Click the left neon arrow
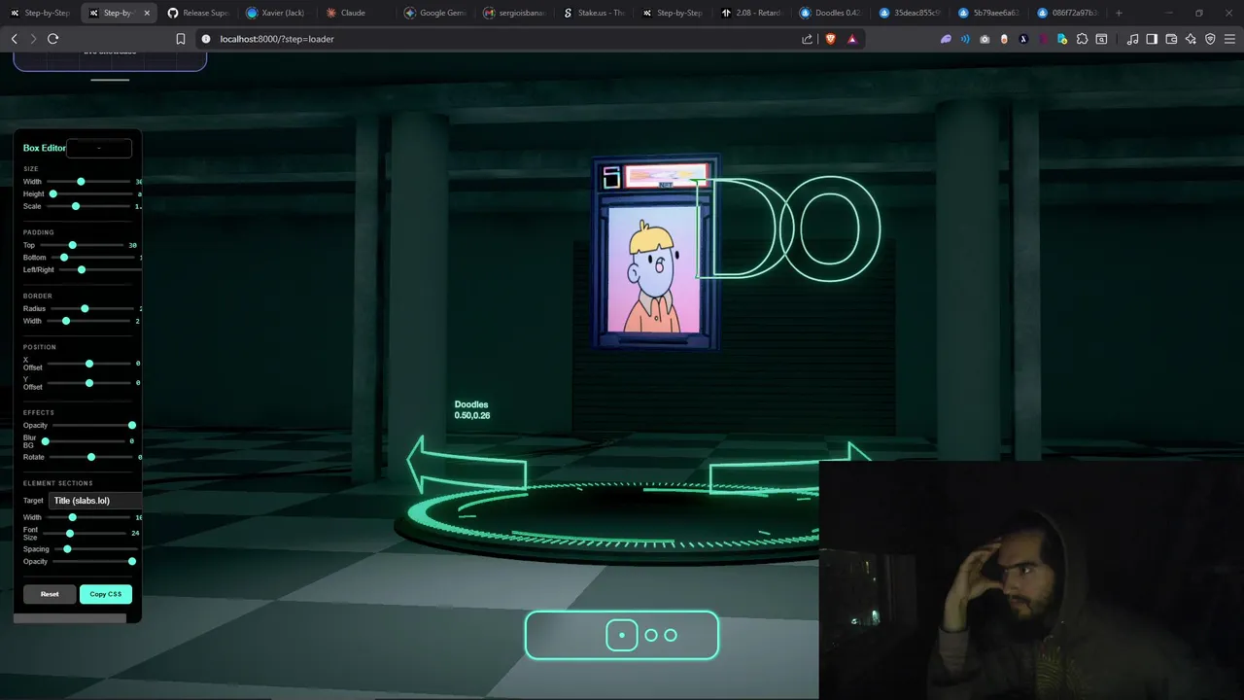 click(x=466, y=464)
